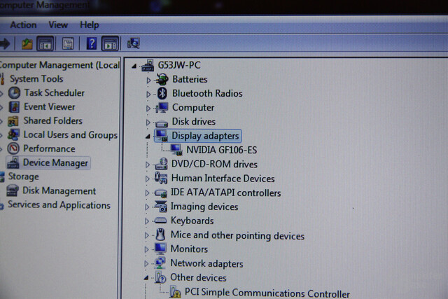Image resolution: width=448 pixels, height=299 pixels.
Task: Select the Imaging devices label
Action: click(x=204, y=207)
